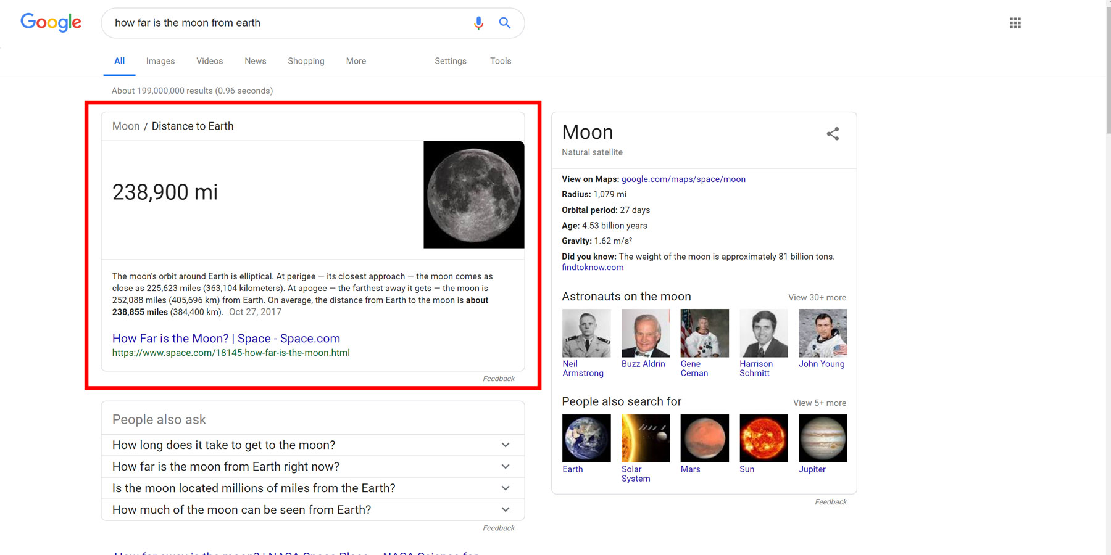Click the Astronauts on the moon heading
The width and height of the screenshot is (1111, 555).
tap(626, 297)
